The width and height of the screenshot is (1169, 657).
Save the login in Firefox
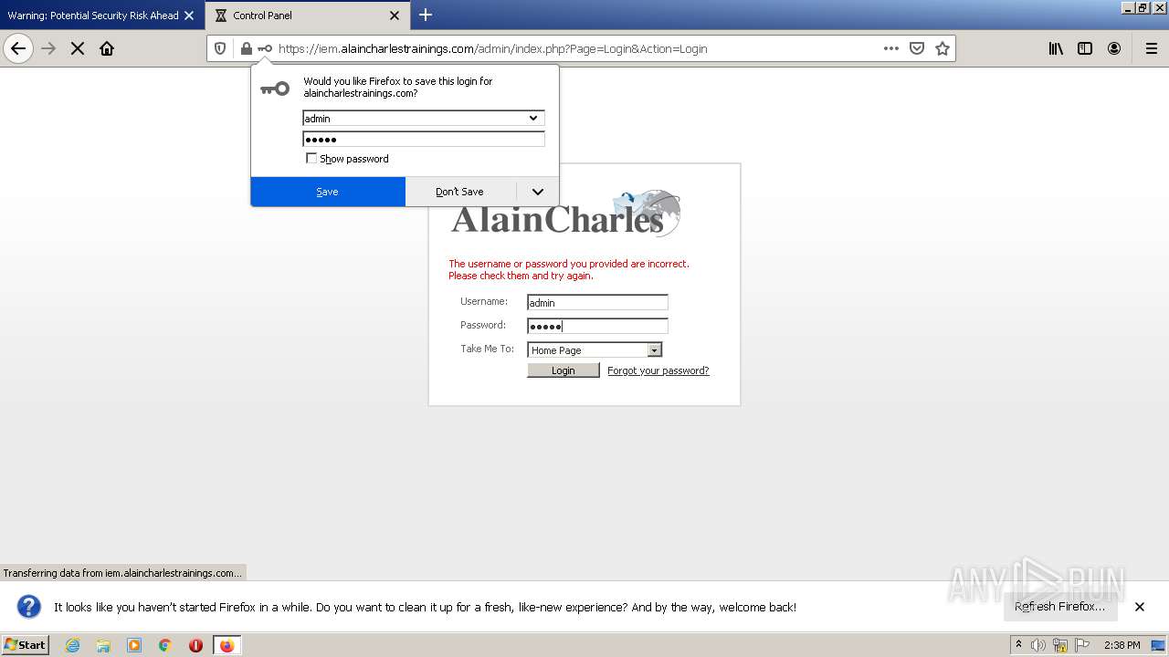[328, 192]
